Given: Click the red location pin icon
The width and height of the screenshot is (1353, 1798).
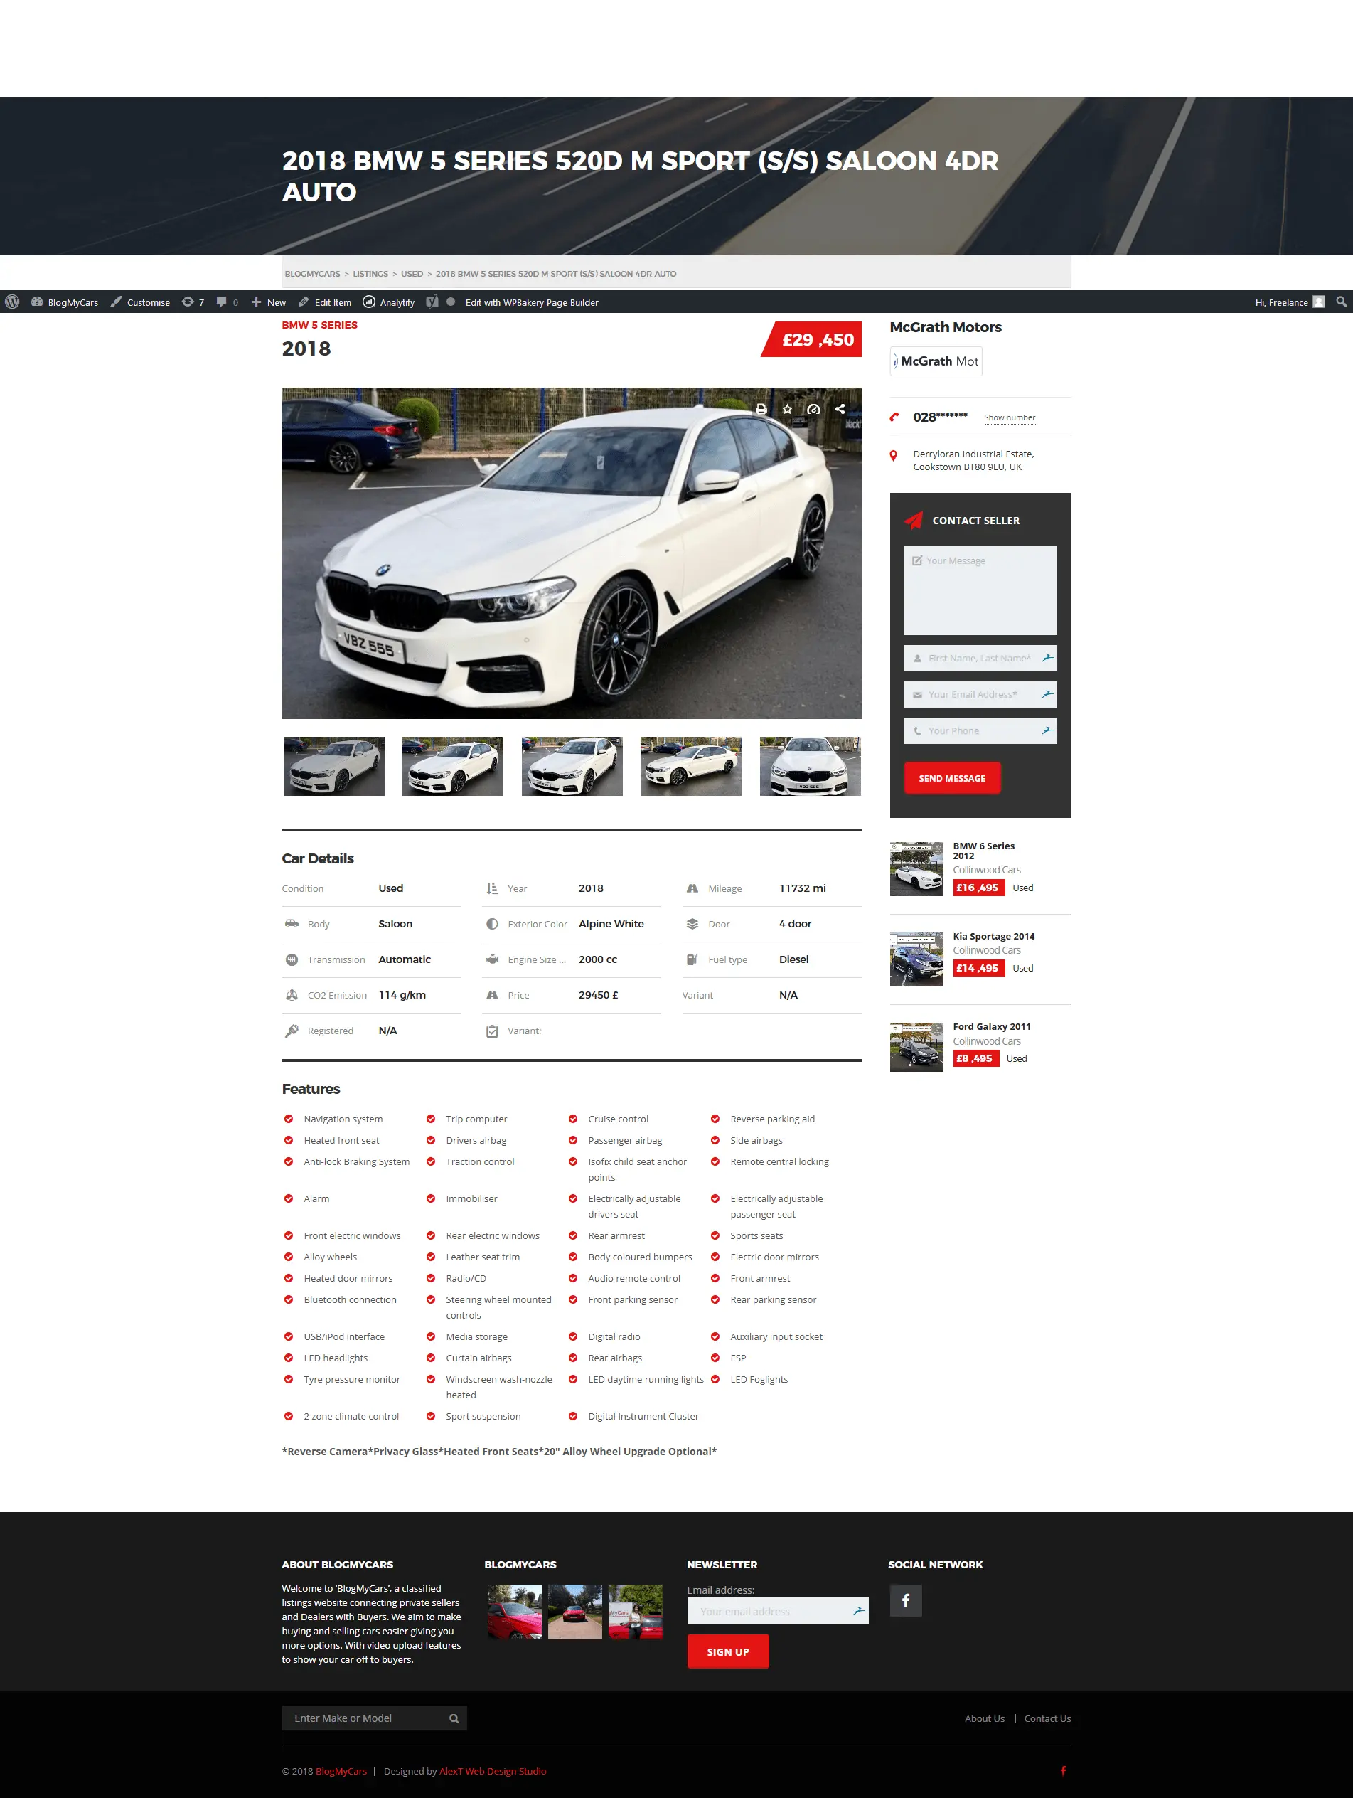Looking at the screenshot, I should click(893, 456).
